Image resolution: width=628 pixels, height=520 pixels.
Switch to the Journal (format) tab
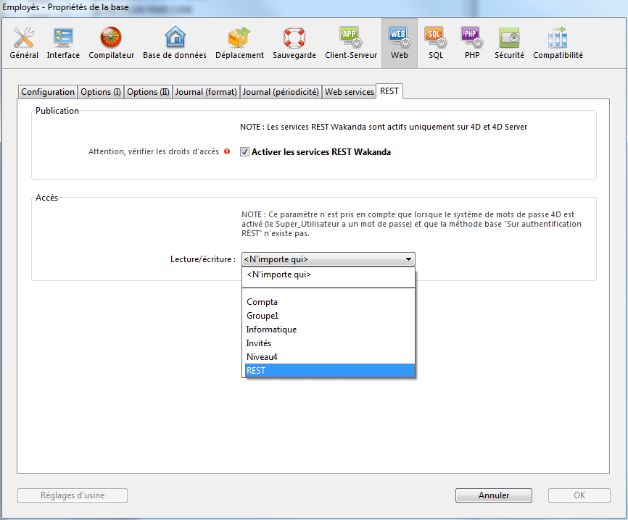[x=206, y=92]
